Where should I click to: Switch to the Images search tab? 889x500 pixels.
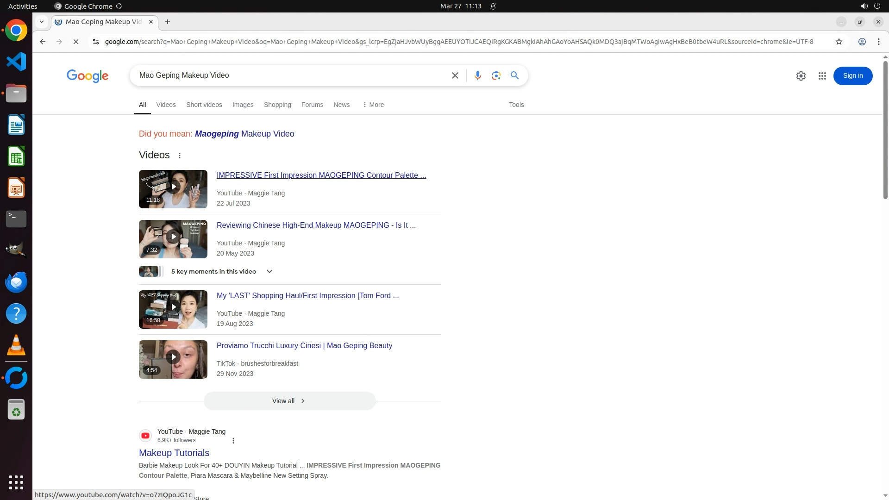click(243, 105)
